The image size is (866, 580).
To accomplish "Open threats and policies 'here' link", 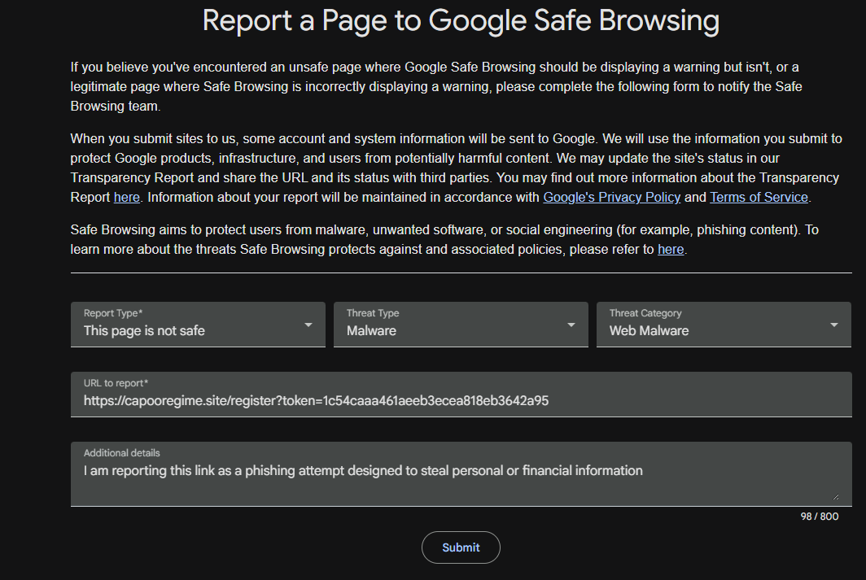I will coord(671,250).
